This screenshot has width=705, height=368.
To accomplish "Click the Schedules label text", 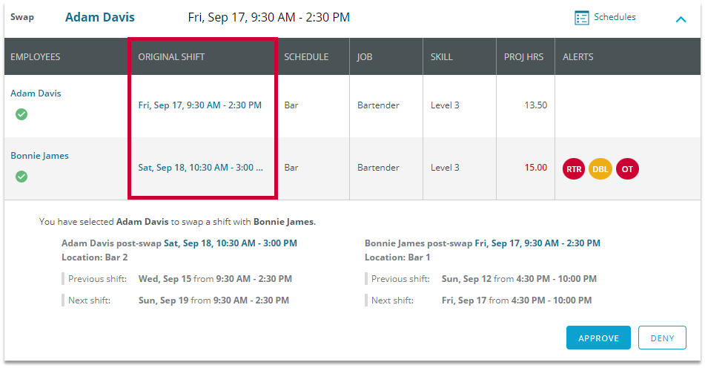I will (x=615, y=17).
